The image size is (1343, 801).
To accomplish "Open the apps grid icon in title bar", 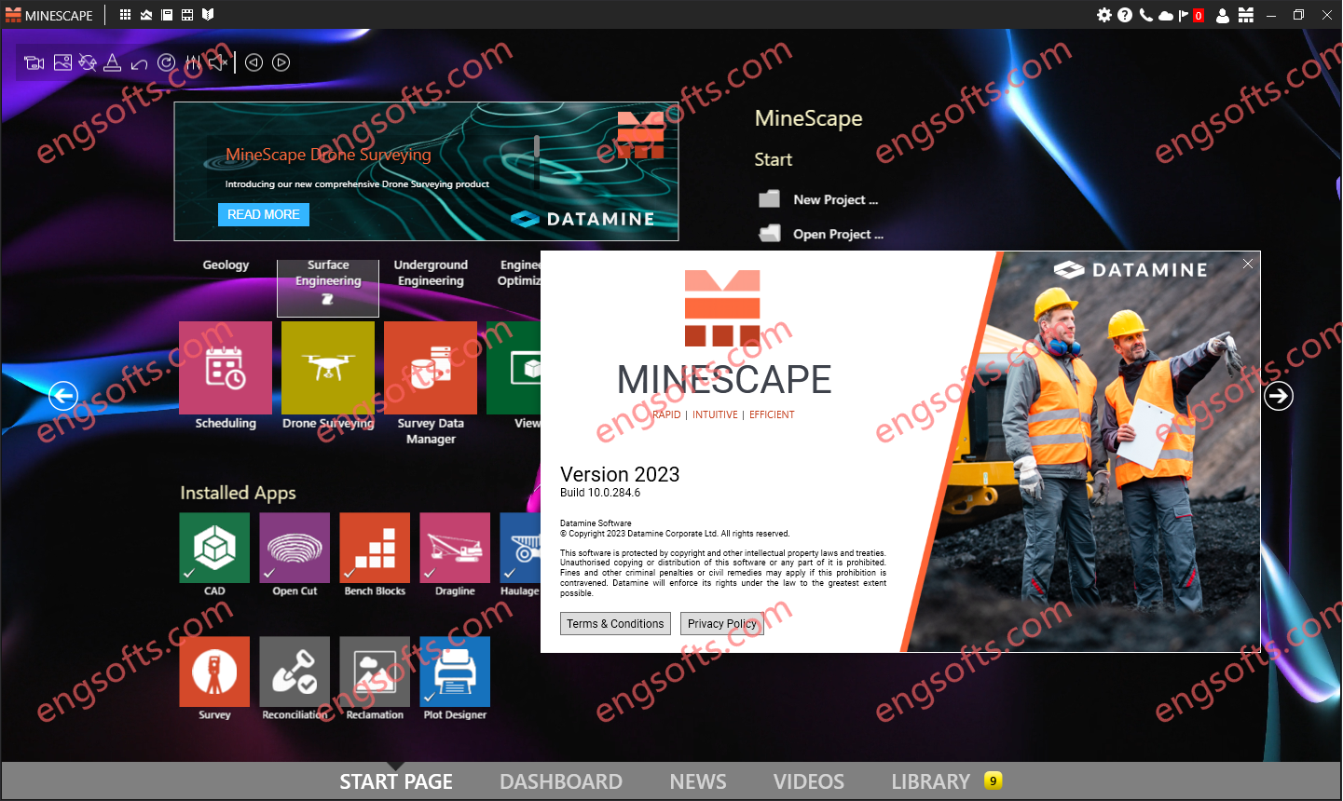I will [x=125, y=15].
